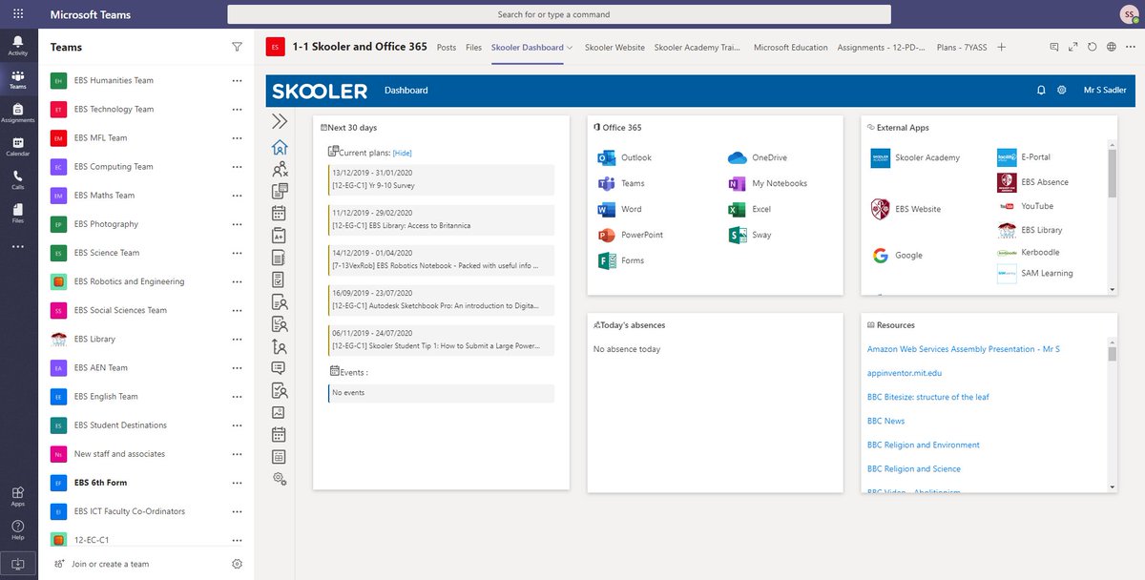Open Calendar in the Teams rail

(x=18, y=145)
